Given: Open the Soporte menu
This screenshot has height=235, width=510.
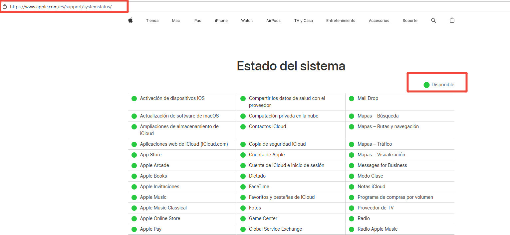Looking at the screenshot, I should click(410, 21).
